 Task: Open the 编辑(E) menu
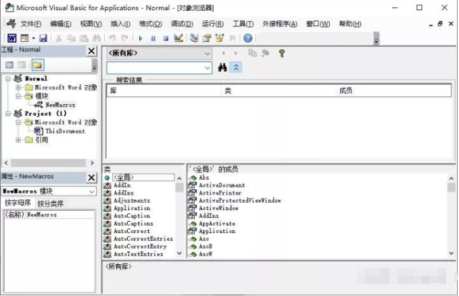(x=61, y=24)
